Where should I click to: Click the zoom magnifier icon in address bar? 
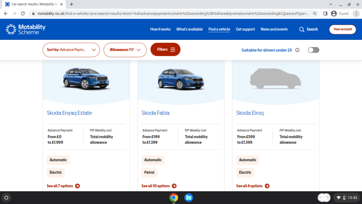click(315, 14)
